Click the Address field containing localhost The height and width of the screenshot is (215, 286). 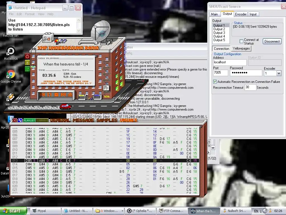click(x=230, y=62)
